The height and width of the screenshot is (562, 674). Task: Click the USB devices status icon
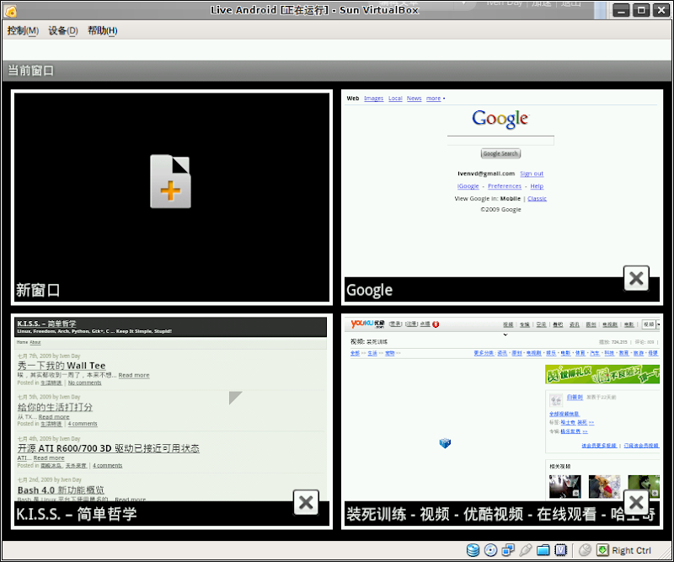point(525,550)
